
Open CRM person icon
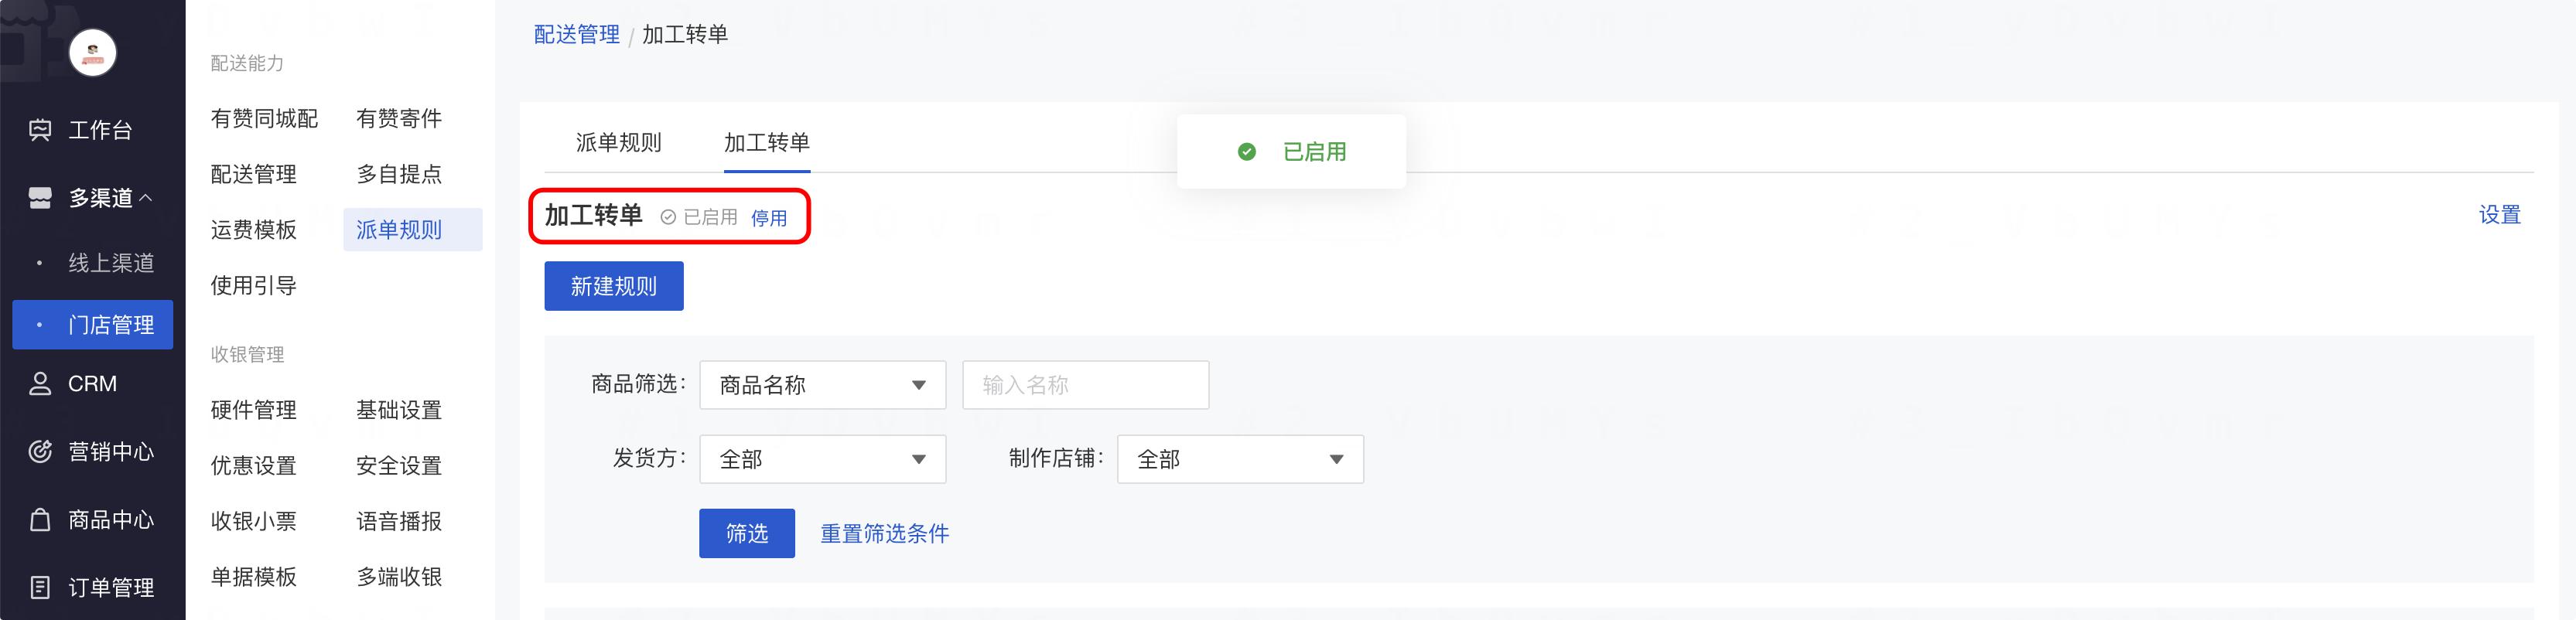pyautogui.click(x=40, y=384)
